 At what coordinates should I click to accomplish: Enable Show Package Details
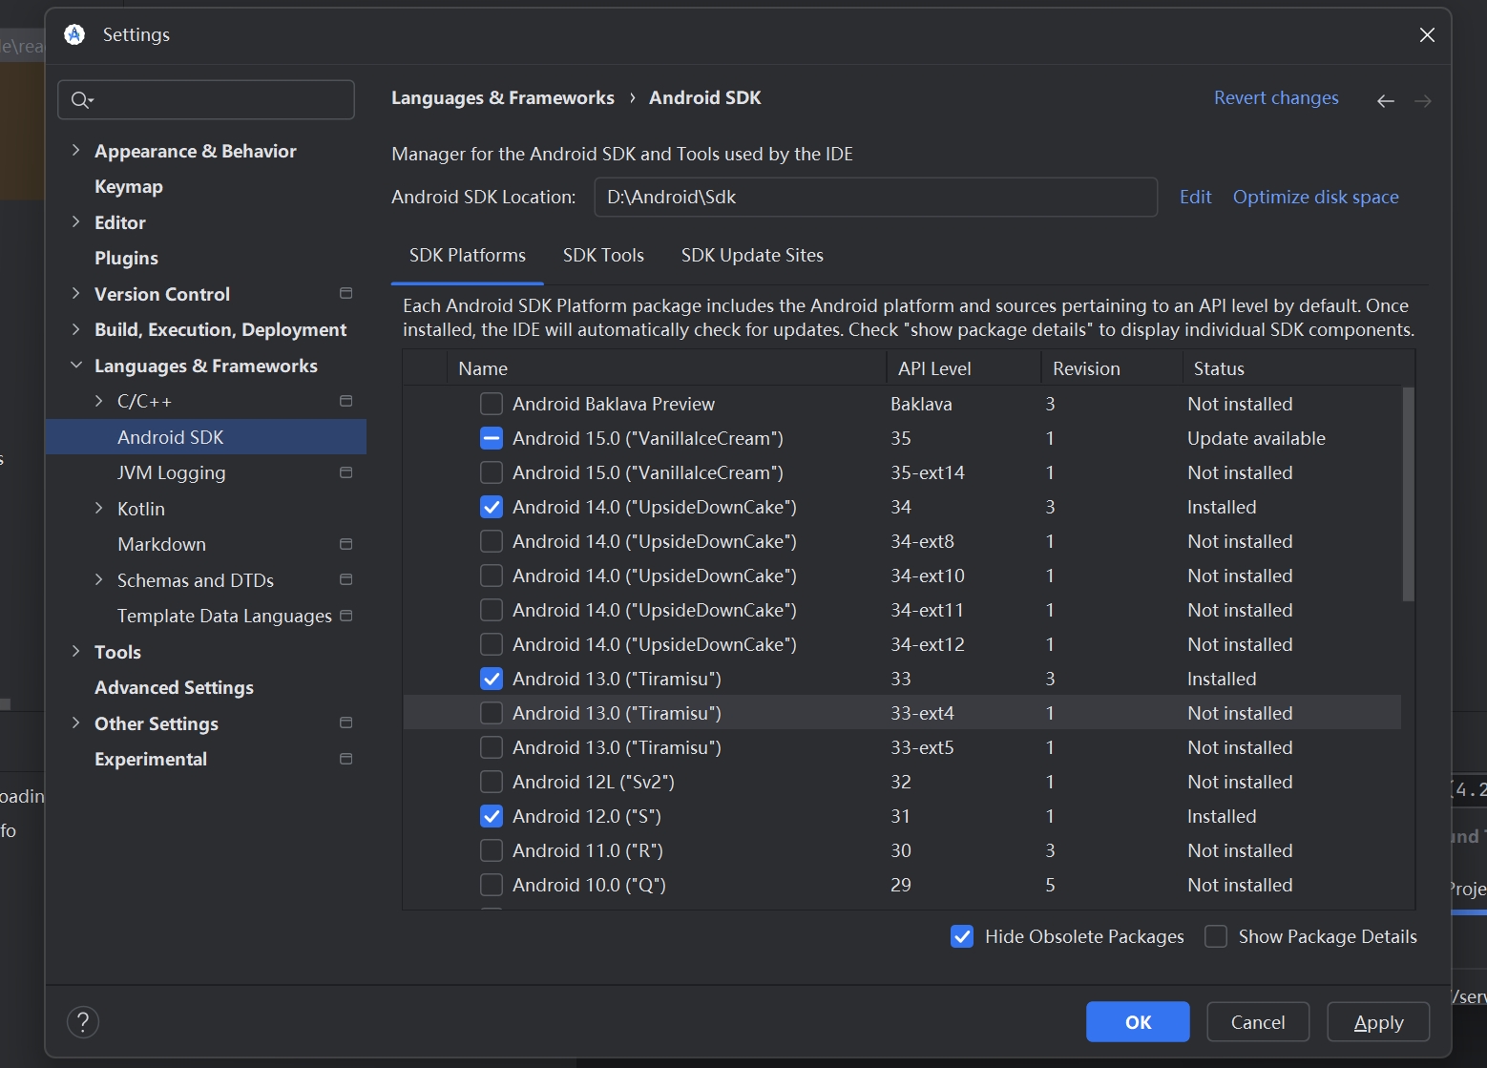pos(1216,936)
